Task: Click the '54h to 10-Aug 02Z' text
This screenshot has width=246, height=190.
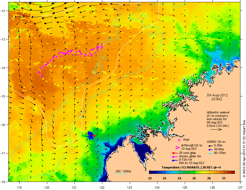Action: click(x=191, y=163)
